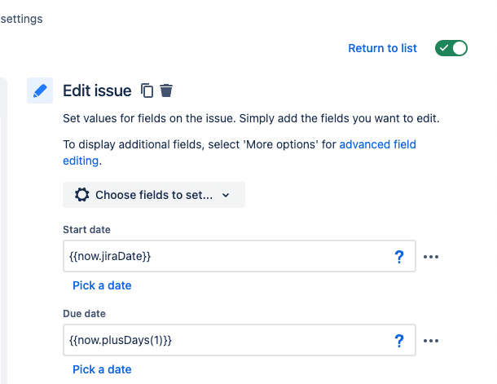
Task: Pick a date for Start date
Action: pos(102,285)
